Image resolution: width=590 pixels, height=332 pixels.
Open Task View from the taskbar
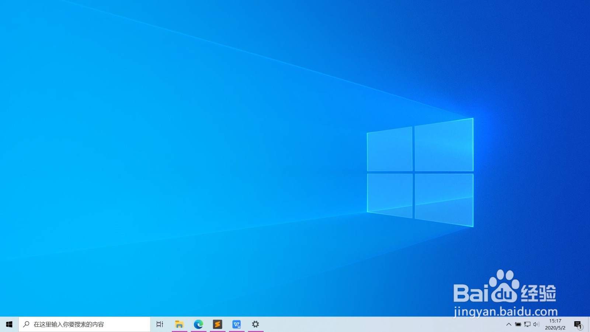click(x=160, y=324)
